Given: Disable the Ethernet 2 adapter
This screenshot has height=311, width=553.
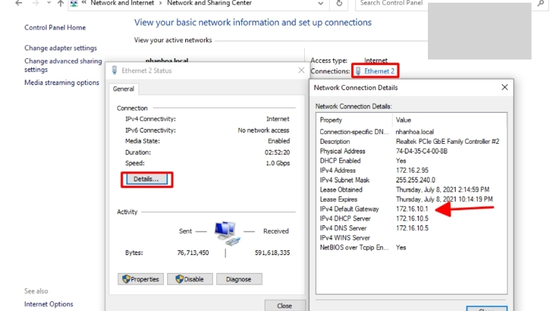Looking at the screenshot, I should coord(189,279).
